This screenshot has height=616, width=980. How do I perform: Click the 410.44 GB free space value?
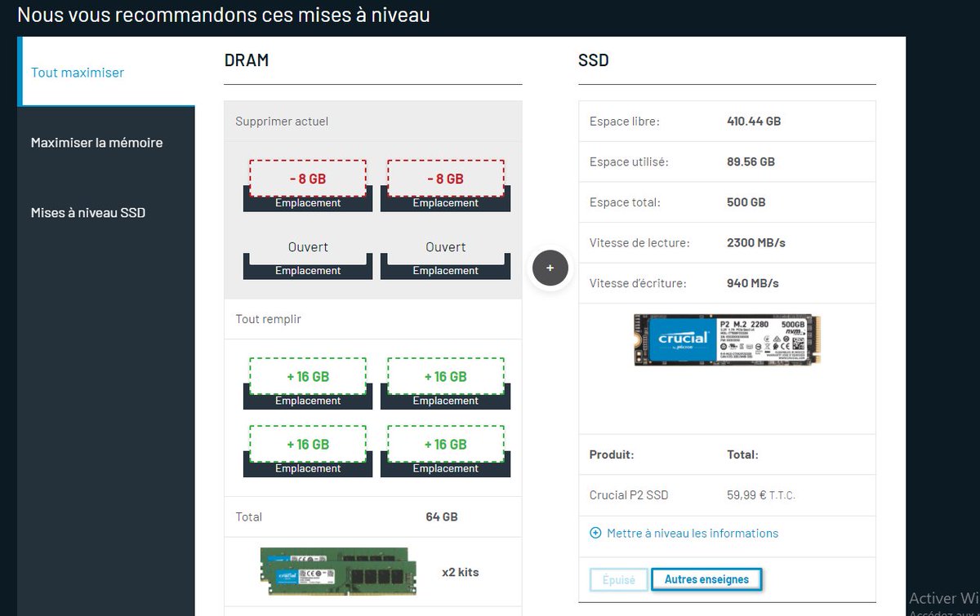point(754,122)
